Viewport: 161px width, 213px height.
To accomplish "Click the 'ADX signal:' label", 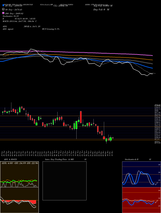I will point(8,29).
